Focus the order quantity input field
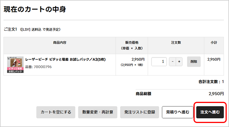229x127 pixels. tap(159, 61)
